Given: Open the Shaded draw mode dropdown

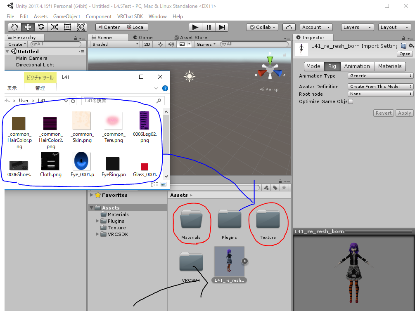Looking at the screenshot, I should point(115,44).
